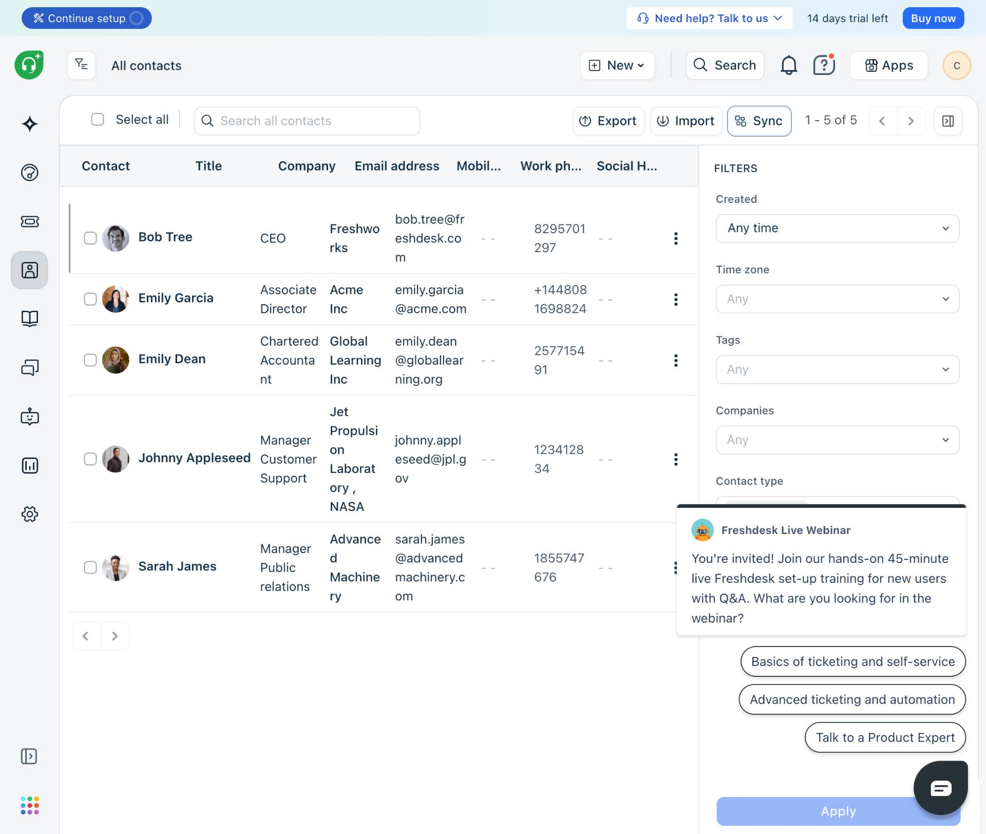Focus the Search all contacts field
986x834 pixels.
click(307, 121)
